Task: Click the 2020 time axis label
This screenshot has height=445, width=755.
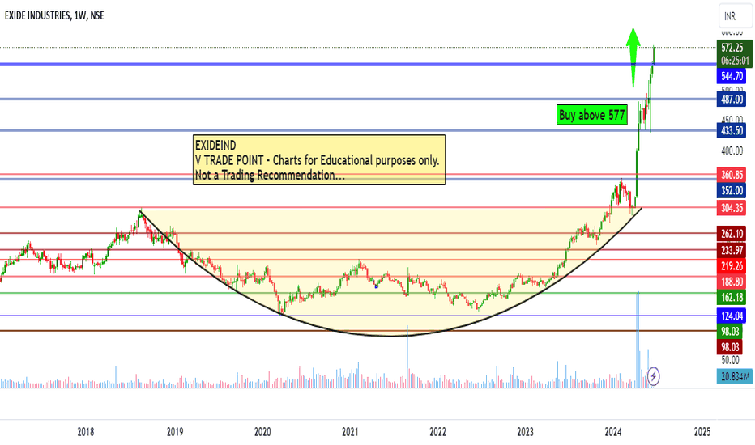Action: point(262,431)
